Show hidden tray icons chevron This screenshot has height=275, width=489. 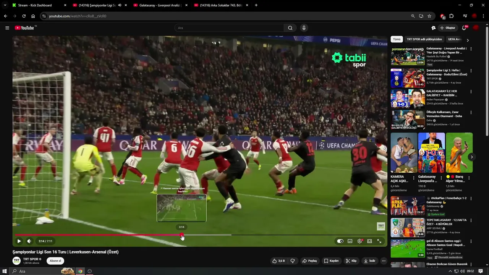pos(450,271)
